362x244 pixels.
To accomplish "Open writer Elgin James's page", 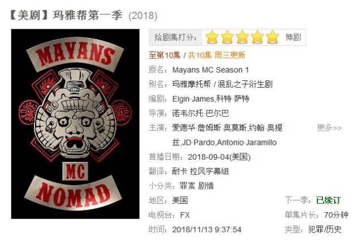I will point(193,99).
